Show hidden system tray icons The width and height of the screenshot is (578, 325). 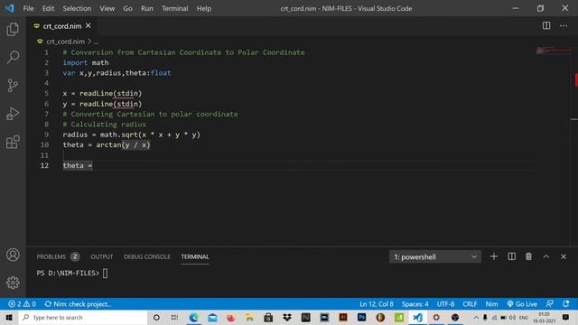coord(476,317)
